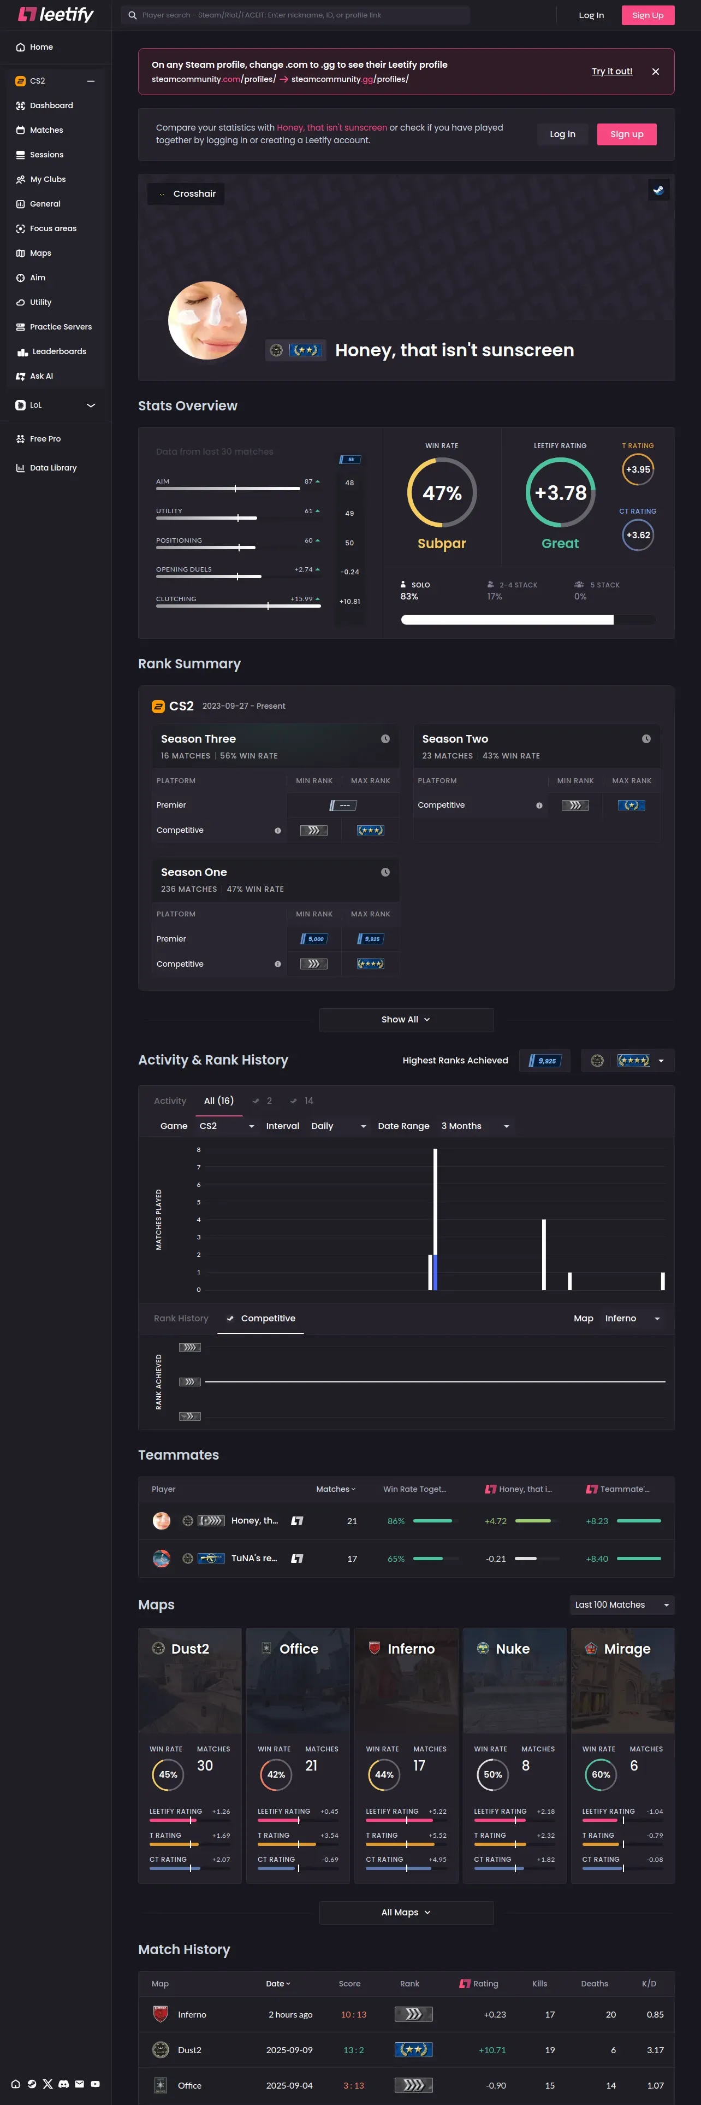This screenshot has height=2105, width=701.
Task: Switch to the activity tab showing 14
Action: point(302,1101)
